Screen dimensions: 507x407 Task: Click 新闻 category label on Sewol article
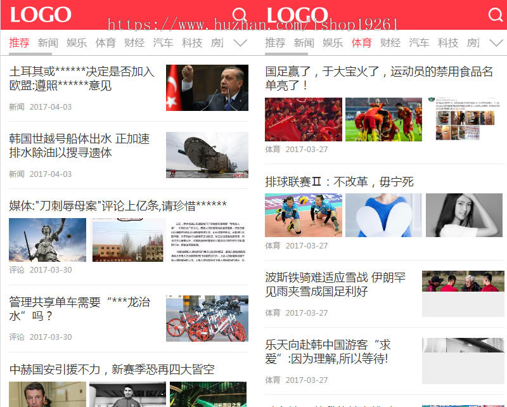point(16,174)
